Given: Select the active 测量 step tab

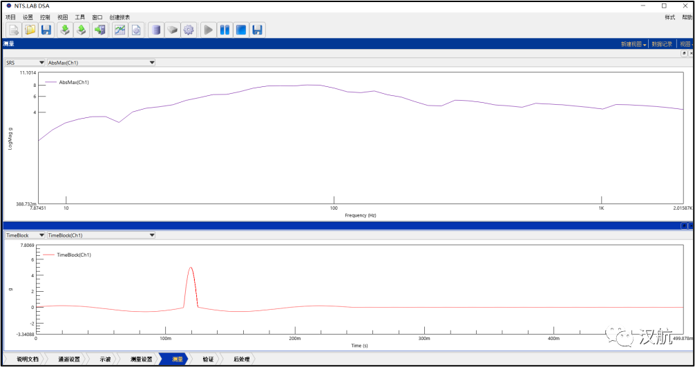Looking at the screenshot, I should [176, 359].
